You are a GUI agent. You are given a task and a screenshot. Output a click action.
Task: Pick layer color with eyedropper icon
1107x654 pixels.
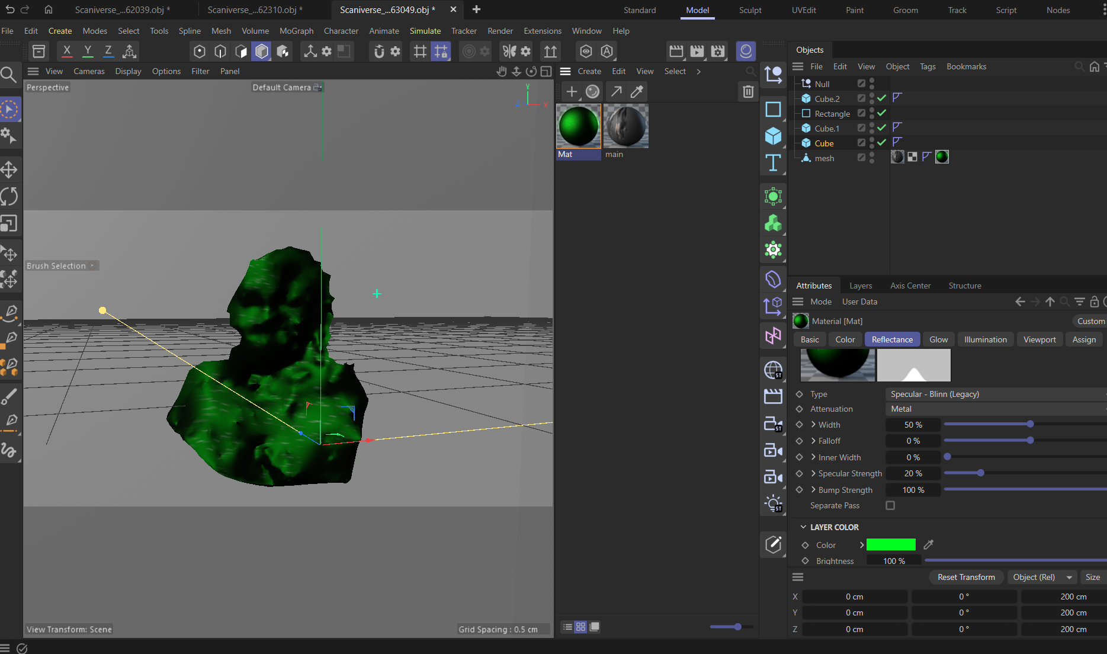[x=929, y=544]
